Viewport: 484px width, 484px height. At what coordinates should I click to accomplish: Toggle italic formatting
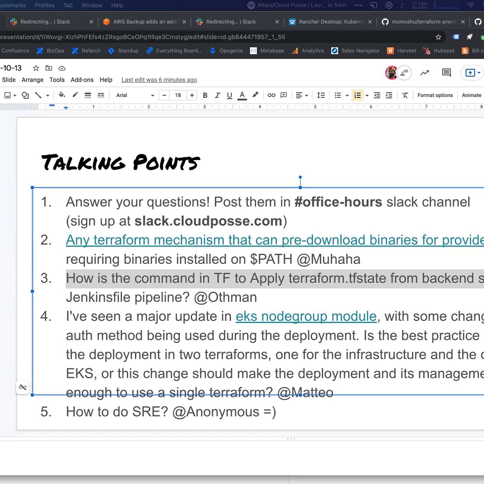[217, 95]
